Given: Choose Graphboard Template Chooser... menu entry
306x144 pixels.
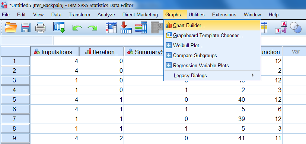Looking at the screenshot, I should [x=212, y=35].
